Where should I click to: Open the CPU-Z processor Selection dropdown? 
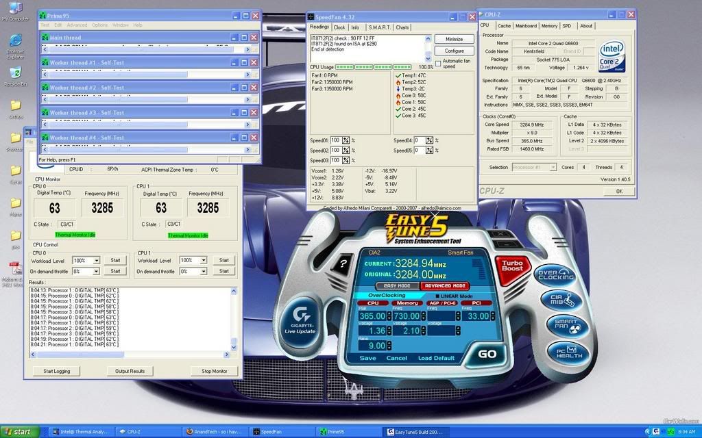[553, 167]
